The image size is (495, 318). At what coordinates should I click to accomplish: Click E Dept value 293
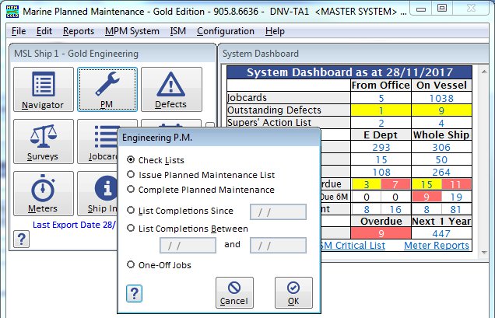(381, 147)
